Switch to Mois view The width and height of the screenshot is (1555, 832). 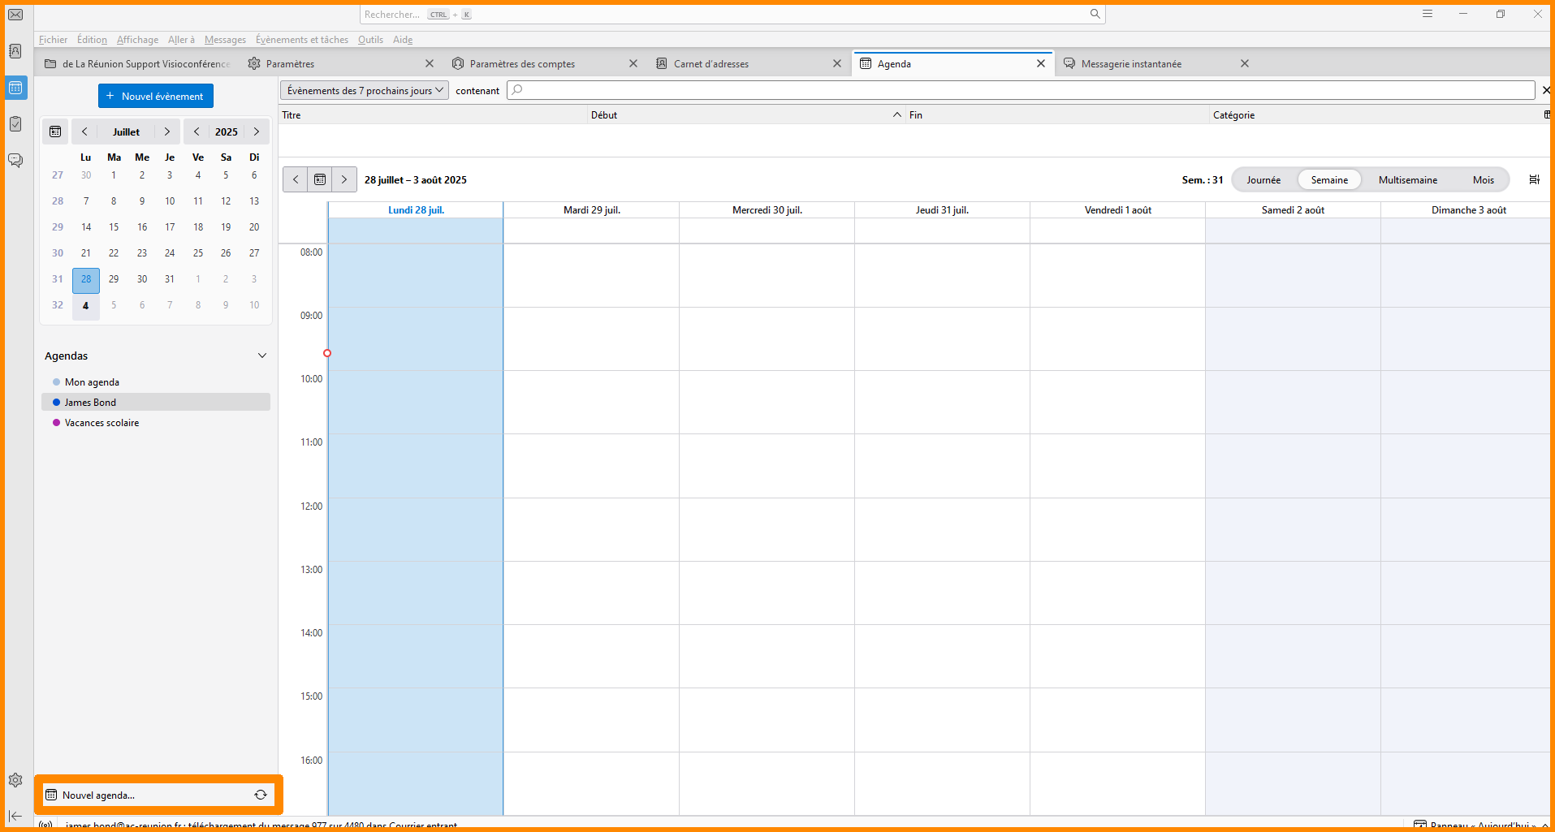[x=1483, y=180]
